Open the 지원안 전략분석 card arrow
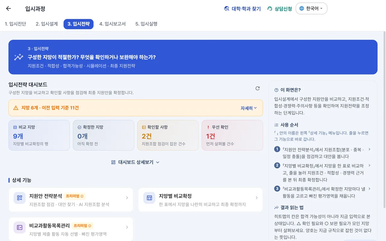386x241 pixels. click(x=127, y=198)
